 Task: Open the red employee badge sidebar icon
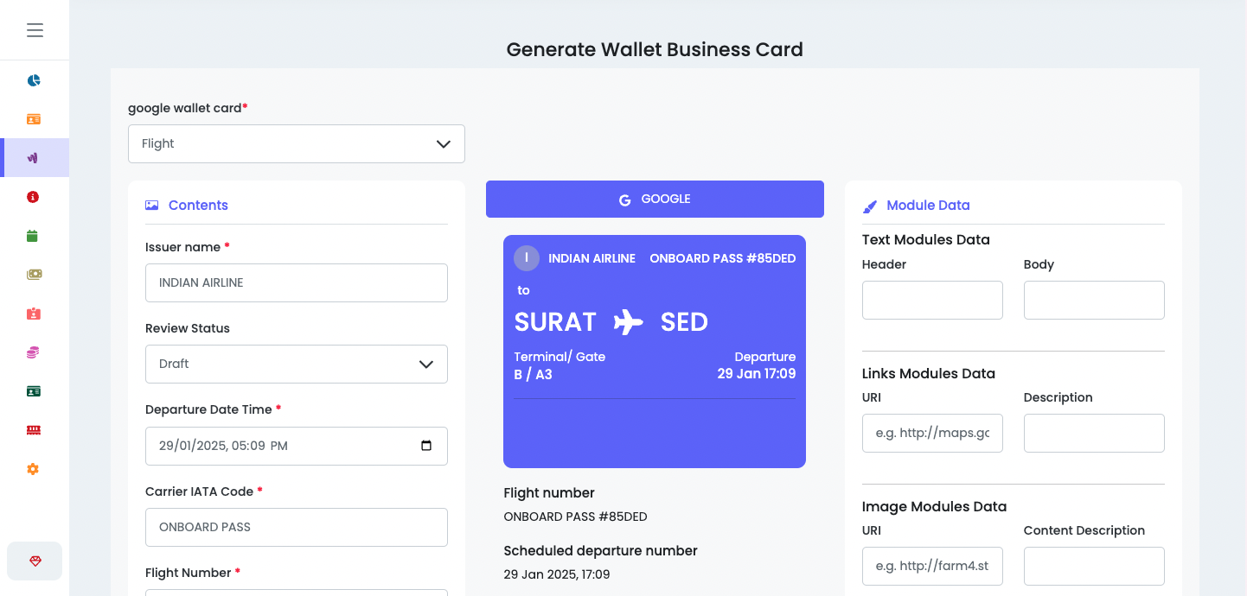[x=35, y=313]
